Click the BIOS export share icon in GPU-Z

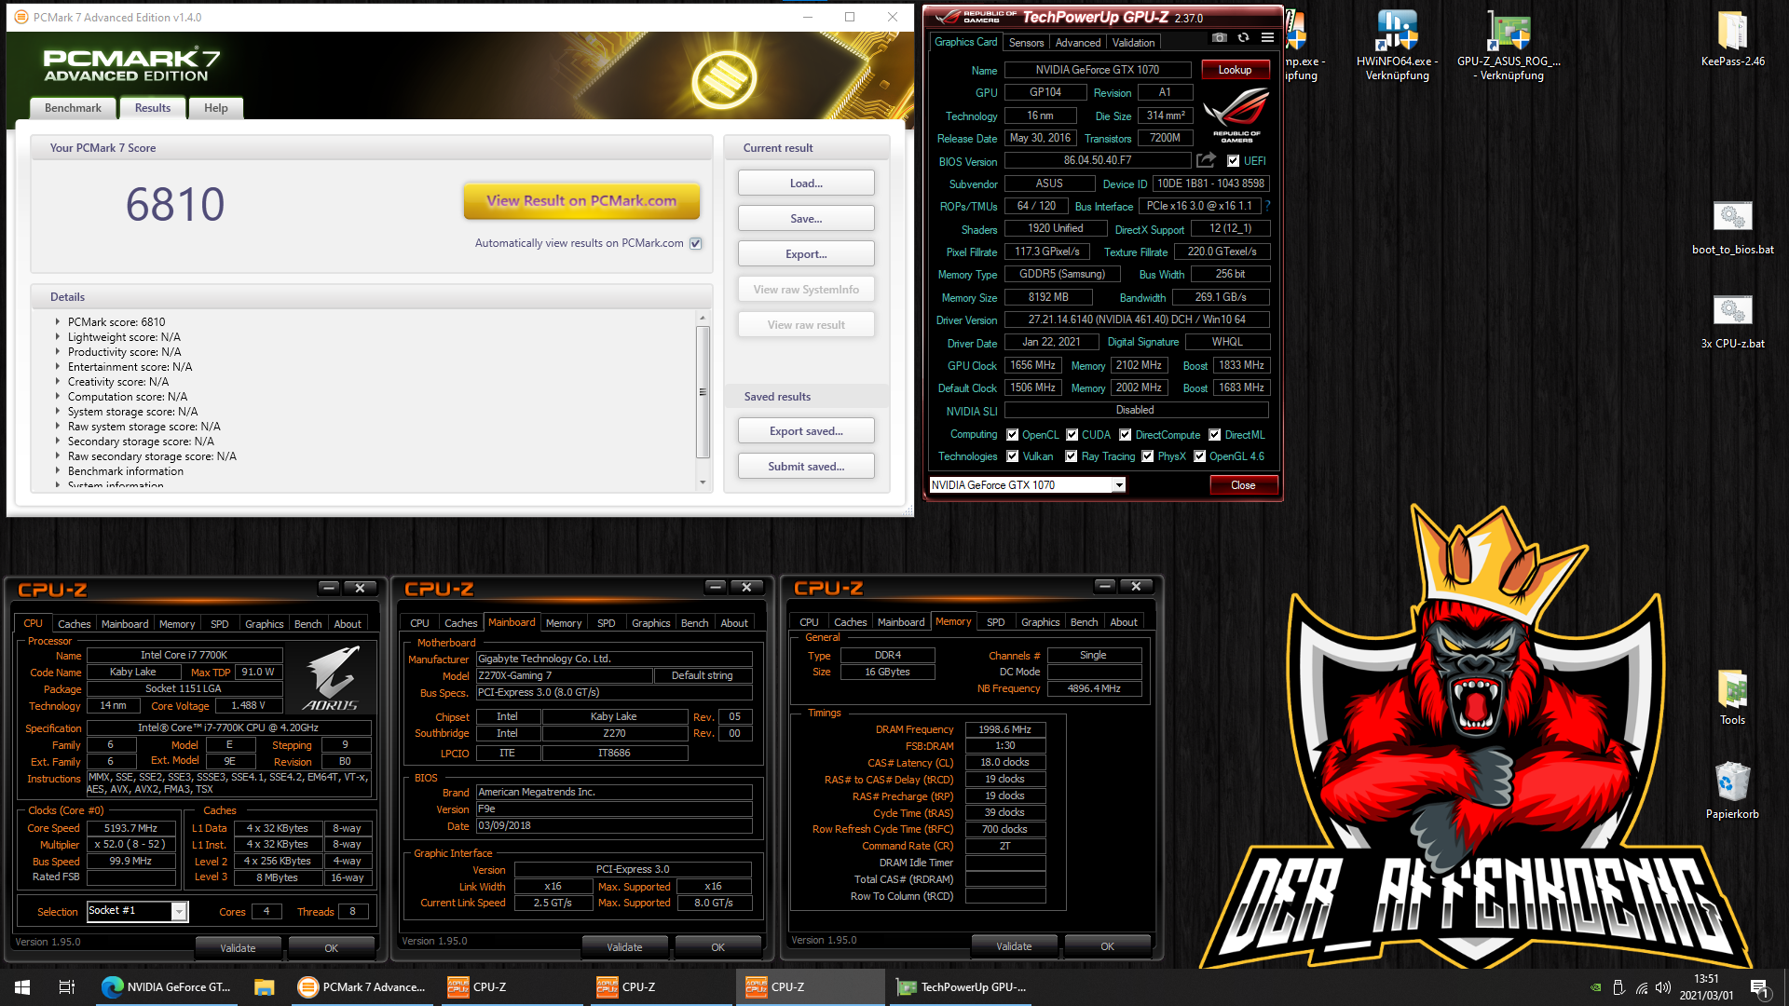point(1206,160)
